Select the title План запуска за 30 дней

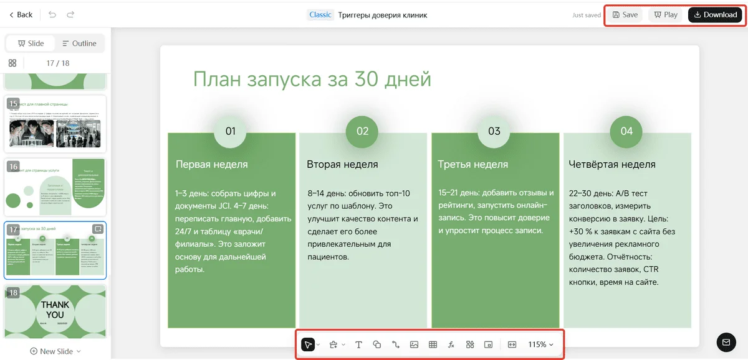(x=312, y=79)
